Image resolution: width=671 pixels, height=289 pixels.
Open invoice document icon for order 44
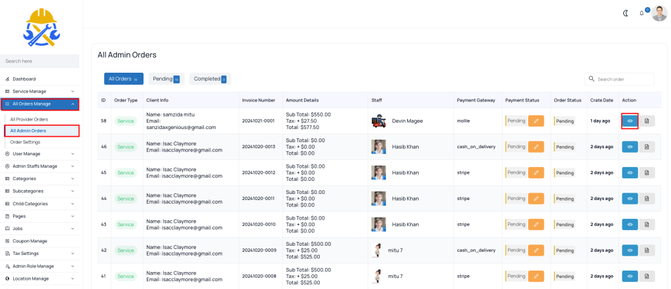647,199
